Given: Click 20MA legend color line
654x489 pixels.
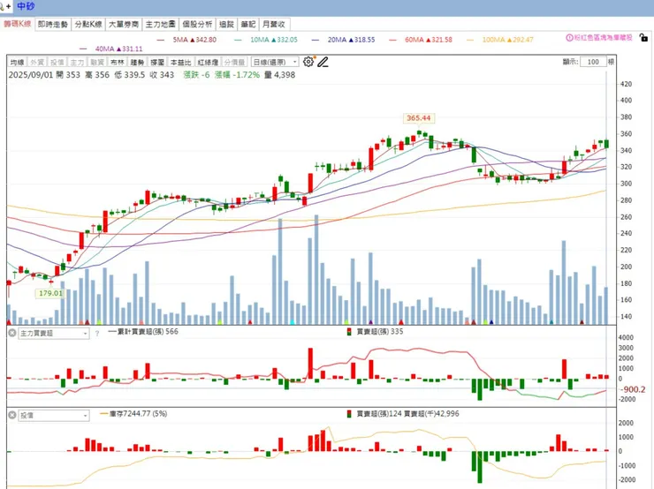Looking at the screenshot, I should pos(316,40).
